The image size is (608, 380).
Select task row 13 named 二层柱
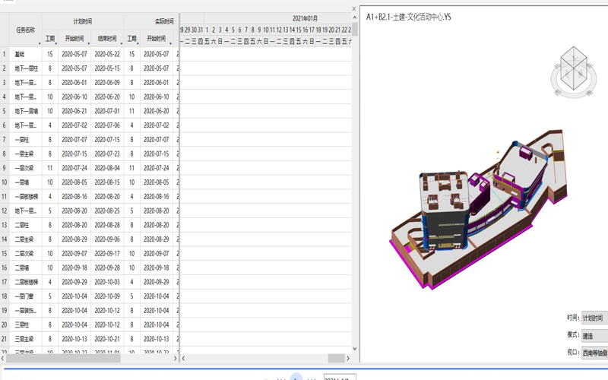22,225
